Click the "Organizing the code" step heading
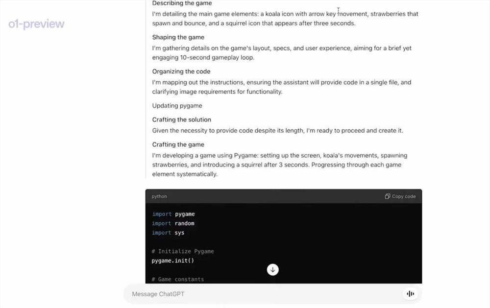 (181, 71)
